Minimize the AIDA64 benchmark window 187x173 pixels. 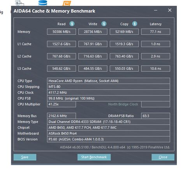[156, 11]
